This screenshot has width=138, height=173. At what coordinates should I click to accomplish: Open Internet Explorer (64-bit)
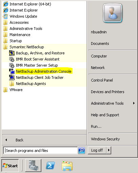point(30,4)
